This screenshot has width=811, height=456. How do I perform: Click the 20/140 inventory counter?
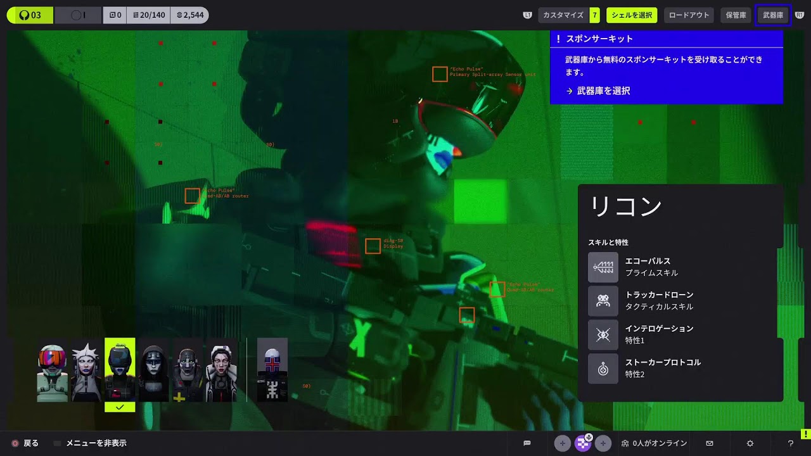point(148,15)
